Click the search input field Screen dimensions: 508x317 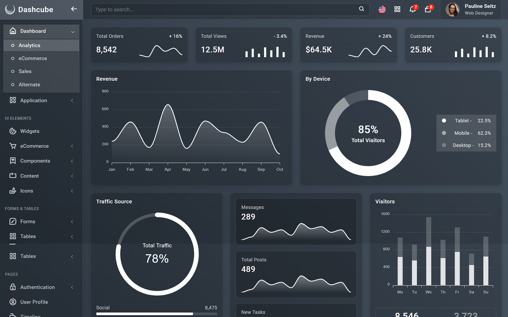pyautogui.click(x=222, y=9)
